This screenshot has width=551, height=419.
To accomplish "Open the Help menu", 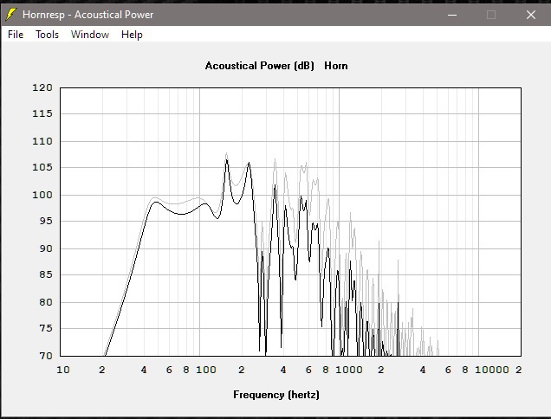I will [132, 35].
